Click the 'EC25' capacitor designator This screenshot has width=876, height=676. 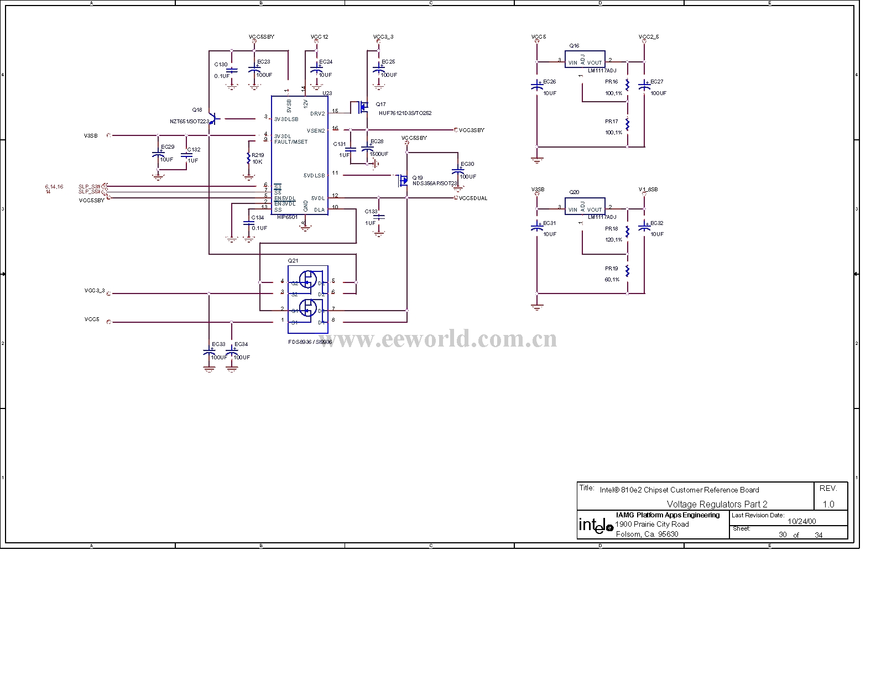point(388,62)
